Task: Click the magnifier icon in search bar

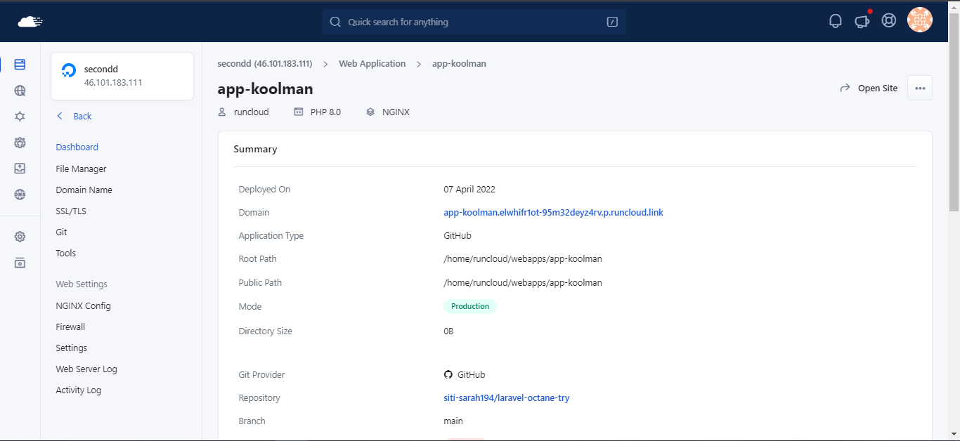Action: (335, 22)
